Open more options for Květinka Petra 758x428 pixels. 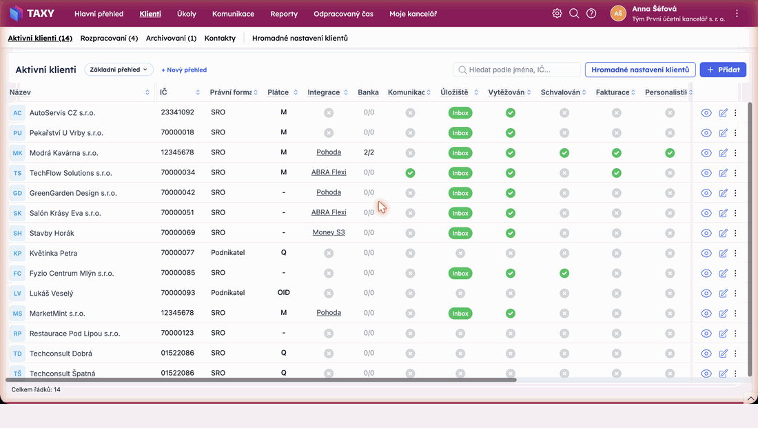735,253
